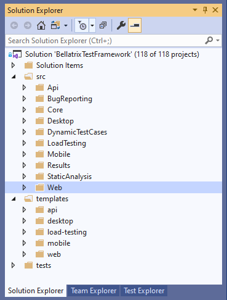Image resolution: width=227 pixels, height=300 pixels.
Task: Select Solution Items folder label
Action: [x=60, y=65]
